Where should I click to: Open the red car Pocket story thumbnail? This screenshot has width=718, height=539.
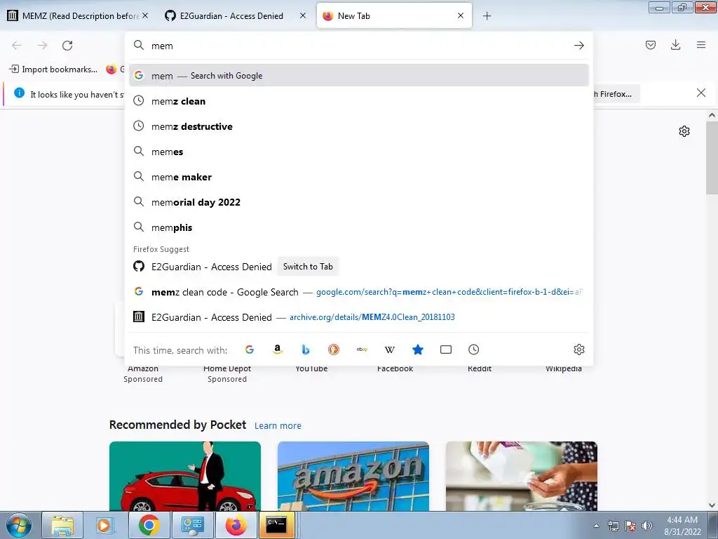coord(185,477)
